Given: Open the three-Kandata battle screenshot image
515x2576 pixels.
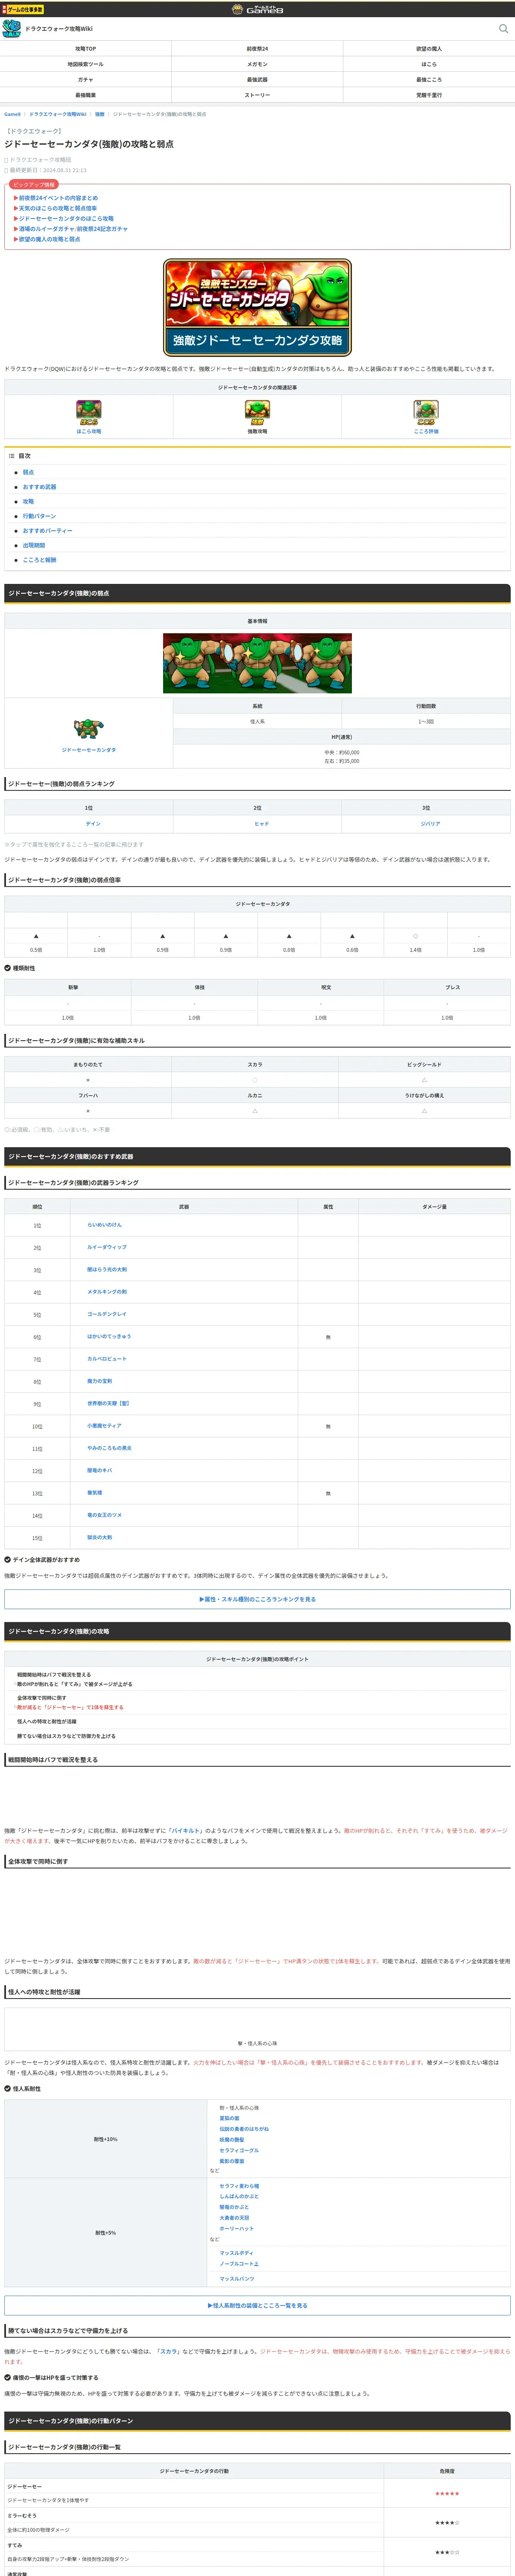Looking at the screenshot, I should [x=257, y=663].
